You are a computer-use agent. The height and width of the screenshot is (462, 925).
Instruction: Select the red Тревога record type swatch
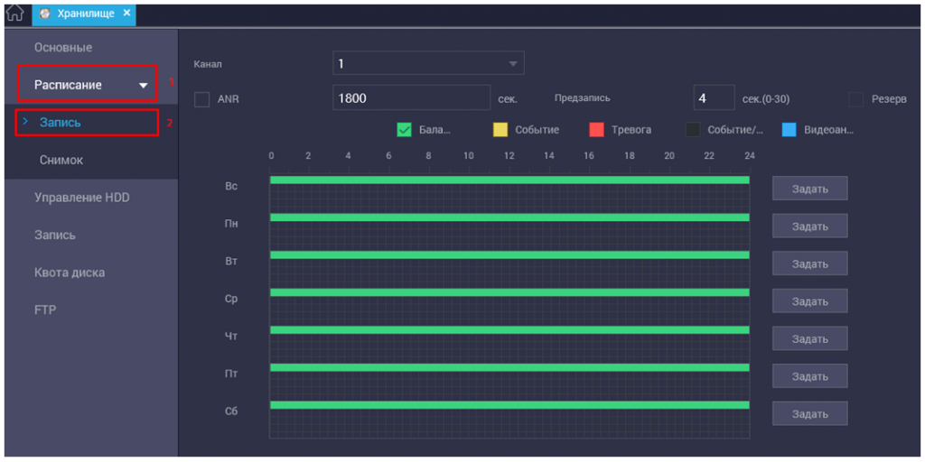click(x=596, y=129)
